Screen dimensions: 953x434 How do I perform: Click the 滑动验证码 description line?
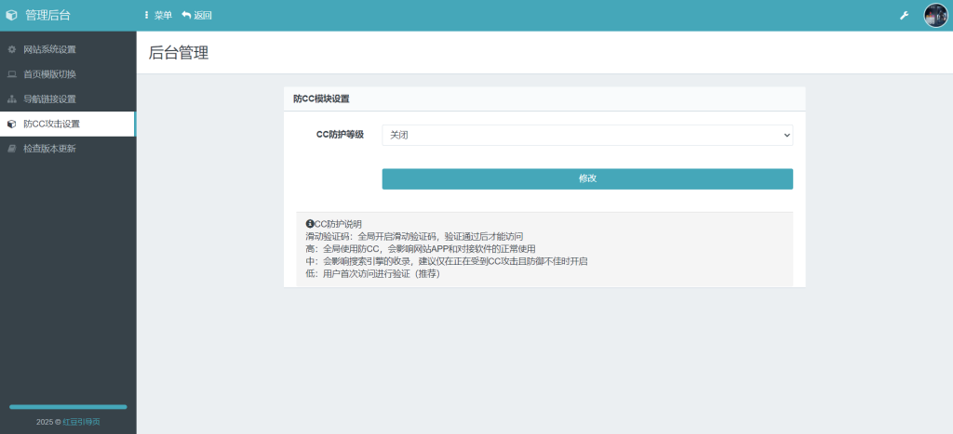click(414, 236)
